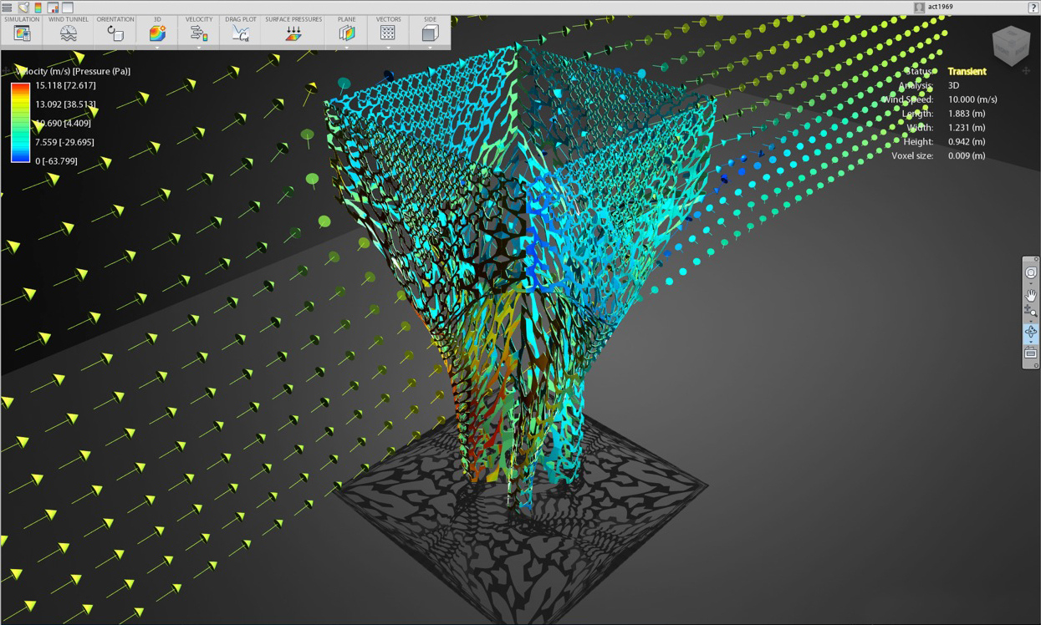
Task: Expand the Orbit tool options arrow
Action: click(x=1031, y=341)
